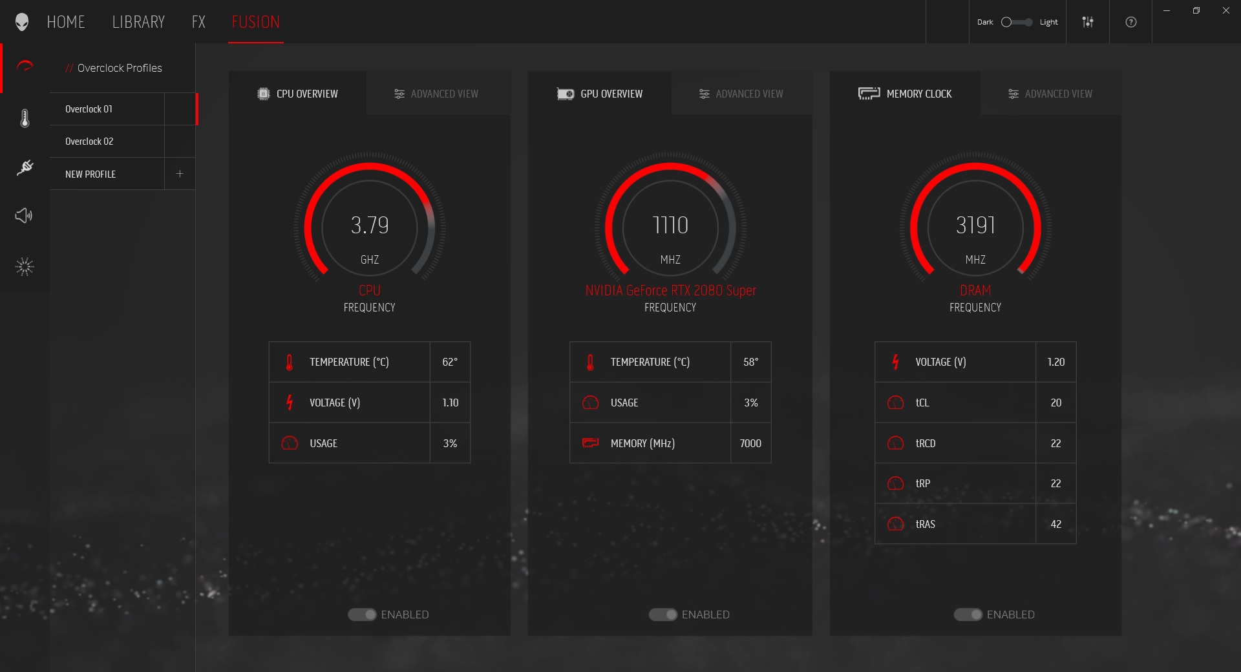Select the Overclock 02 profile
Viewport: 1241px width, 672px height.
107,142
